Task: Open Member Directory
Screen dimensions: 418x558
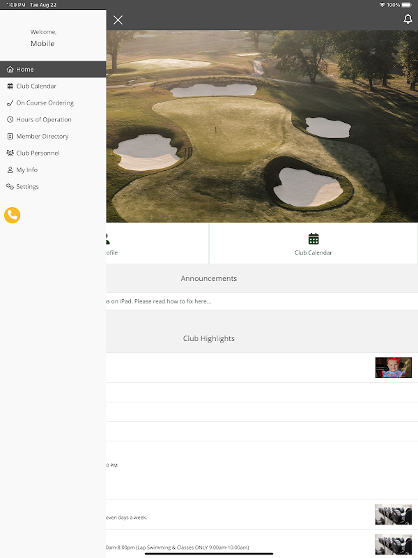Action: coord(53,136)
